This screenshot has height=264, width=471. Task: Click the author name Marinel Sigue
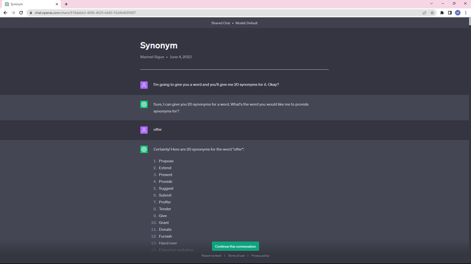(x=152, y=57)
